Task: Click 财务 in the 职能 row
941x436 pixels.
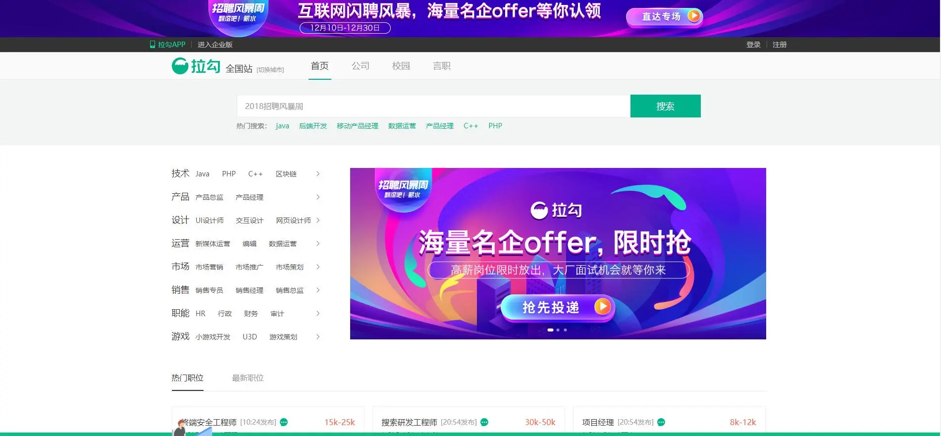Action: pos(251,314)
